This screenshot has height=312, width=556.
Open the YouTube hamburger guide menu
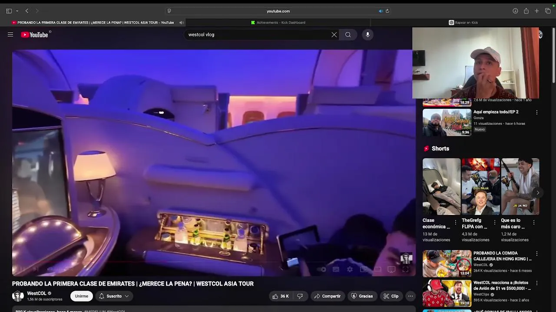click(x=10, y=35)
